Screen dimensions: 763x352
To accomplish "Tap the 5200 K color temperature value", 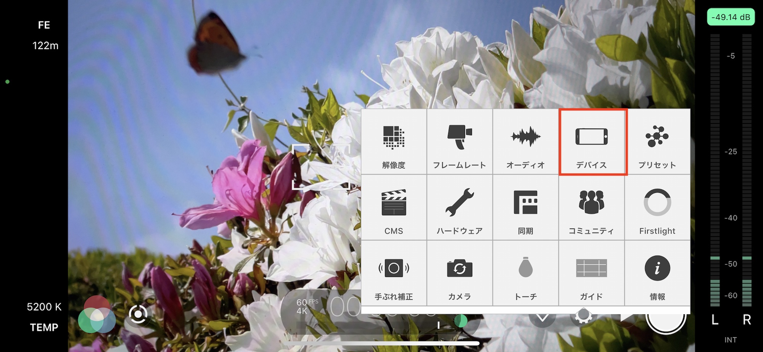I will click(44, 307).
